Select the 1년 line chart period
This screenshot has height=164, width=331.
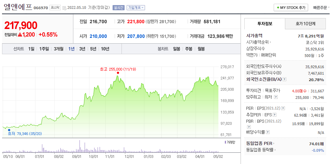click(x=71, y=49)
